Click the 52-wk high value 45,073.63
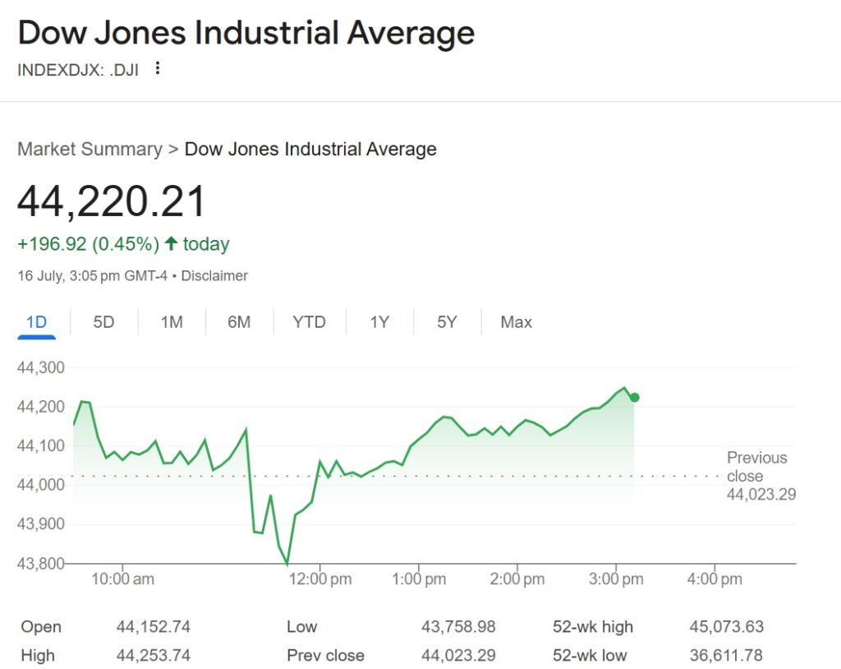The image size is (841, 669). [x=726, y=627]
